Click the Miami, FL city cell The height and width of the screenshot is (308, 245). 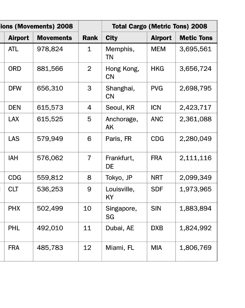(x=120, y=248)
